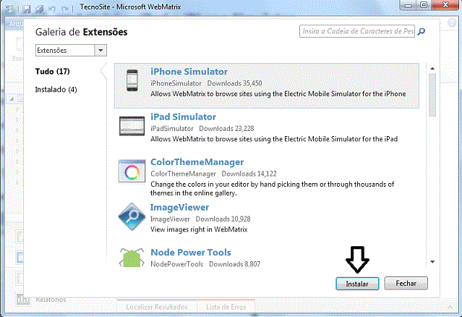Click the iPhone Simulator extension icon
Image resolution: width=462 pixels, height=317 pixels.
point(132,80)
